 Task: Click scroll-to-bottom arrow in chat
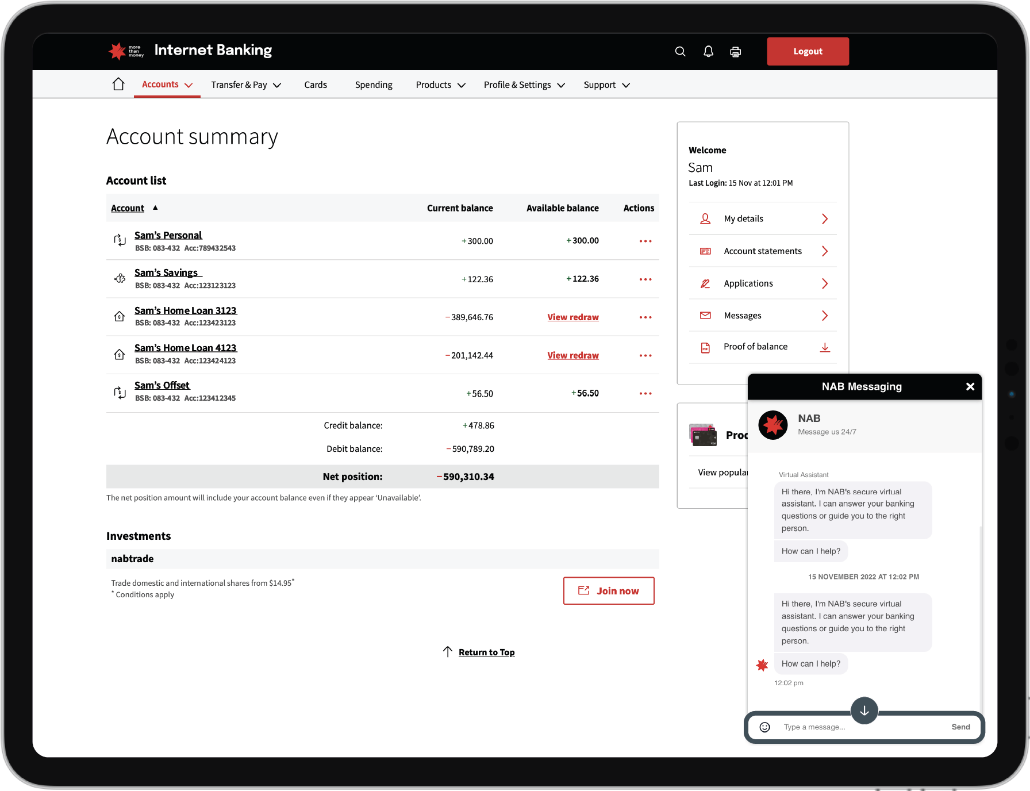tap(864, 711)
